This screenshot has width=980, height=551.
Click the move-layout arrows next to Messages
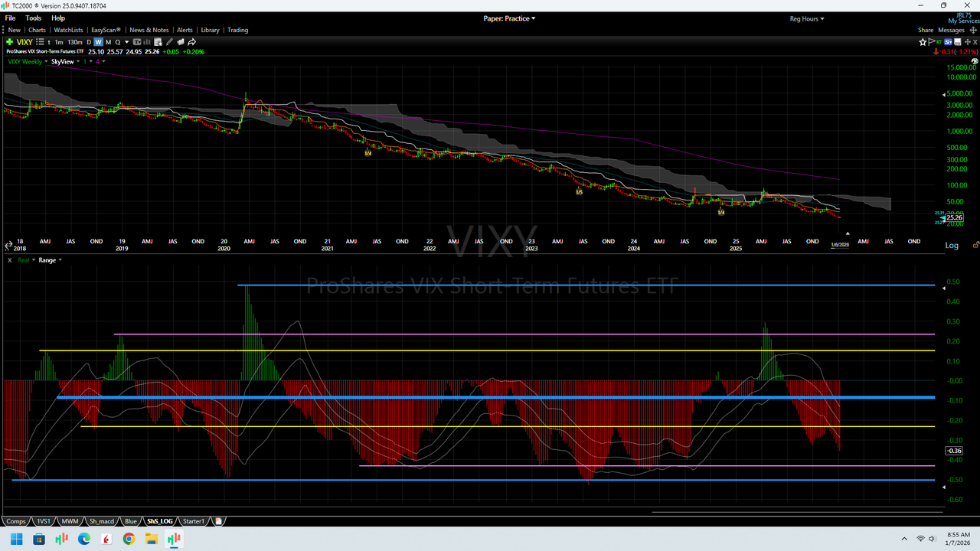click(x=973, y=30)
